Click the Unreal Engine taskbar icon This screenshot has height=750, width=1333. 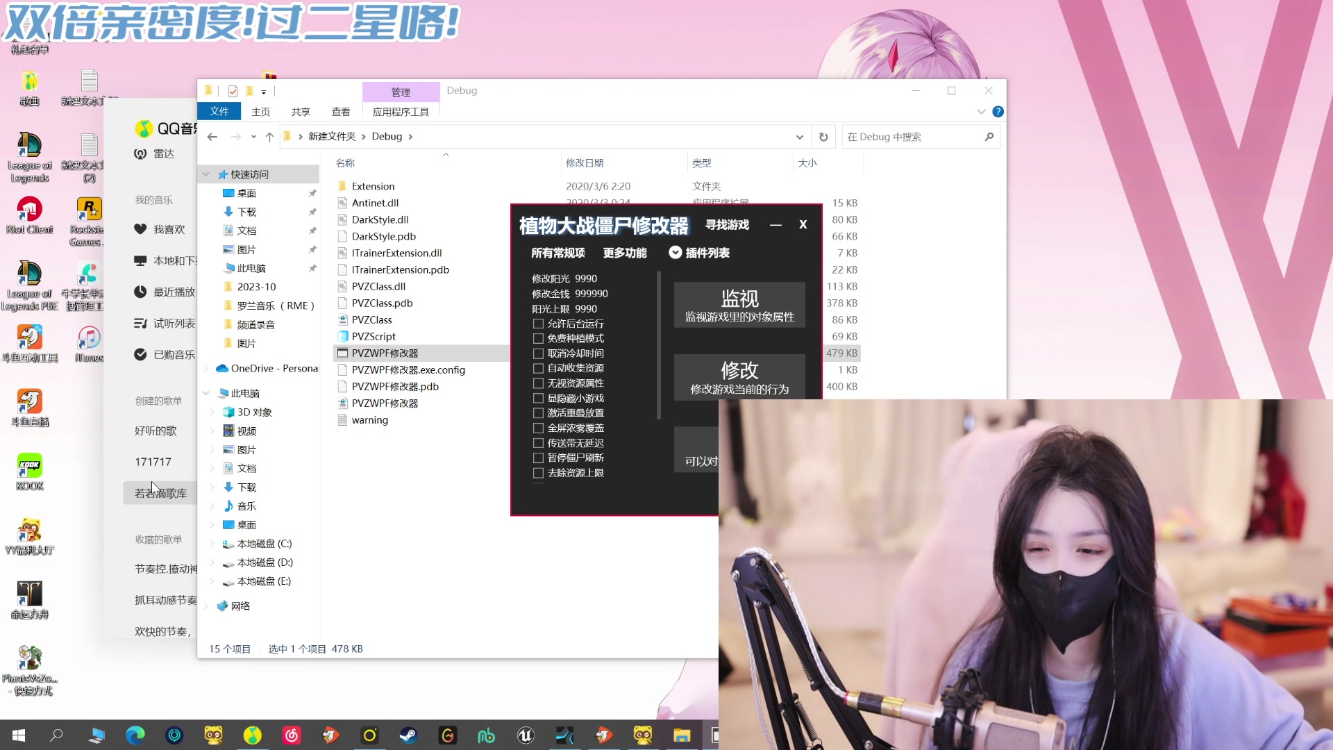(526, 735)
